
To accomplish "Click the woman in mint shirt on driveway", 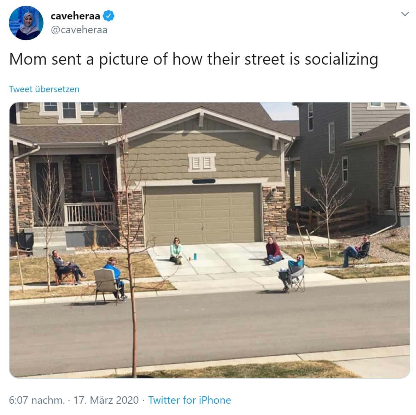I will coord(176,251).
